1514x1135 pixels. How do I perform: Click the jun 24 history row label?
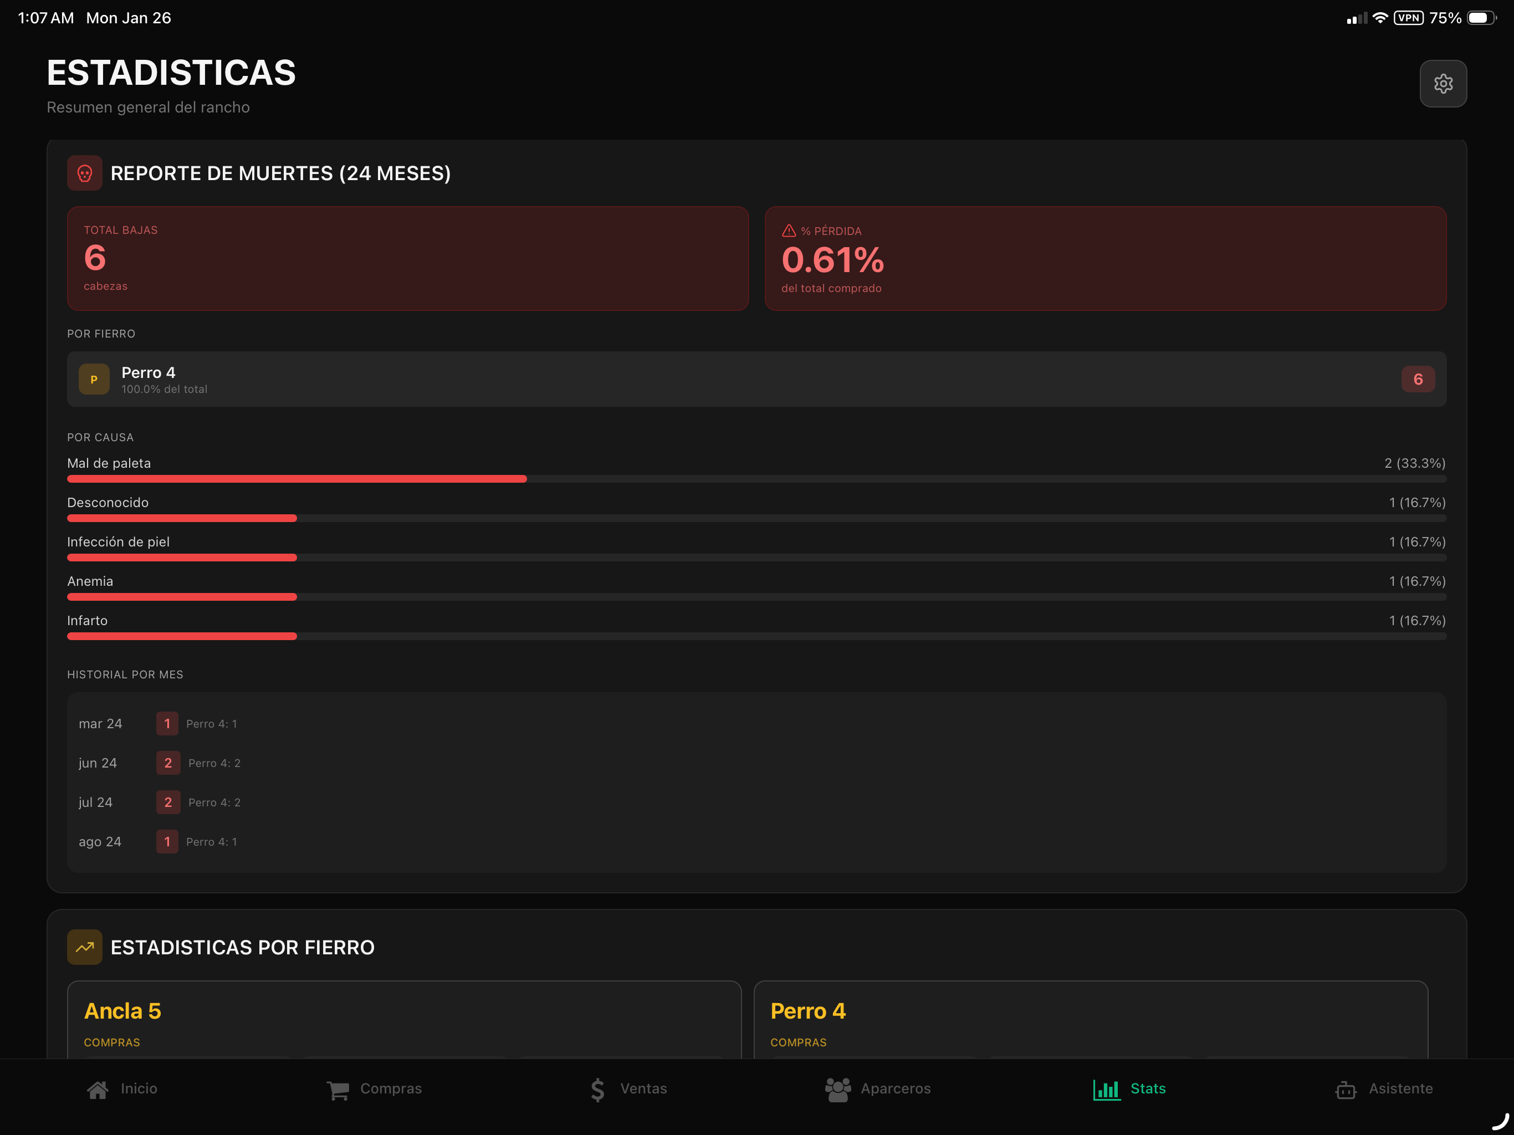click(x=98, y=763)
